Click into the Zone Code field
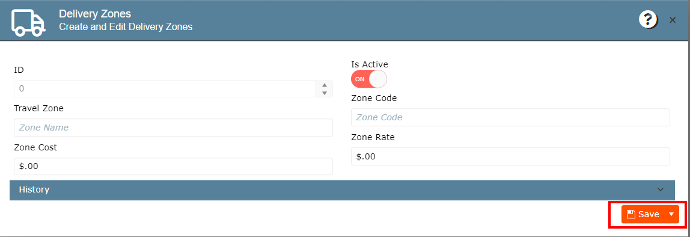Screen dimensions: 690x237 [510, 118]
